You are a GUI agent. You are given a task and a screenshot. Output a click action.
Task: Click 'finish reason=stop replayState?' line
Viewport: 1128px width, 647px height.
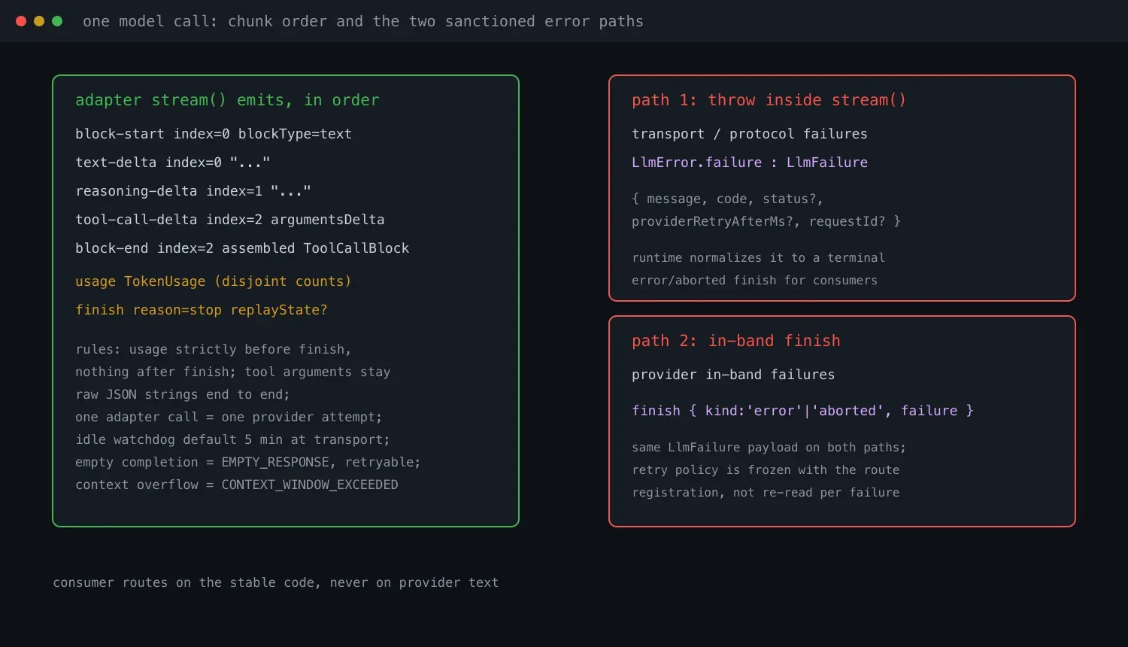point(202,310)
